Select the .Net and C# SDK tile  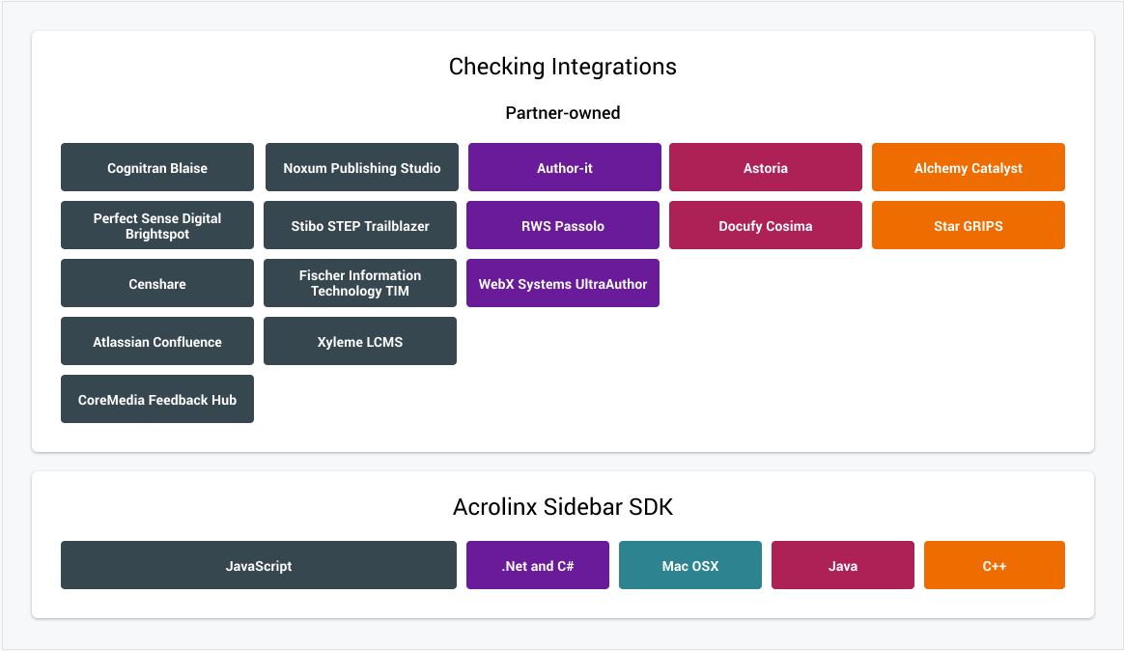coord(538,565)
